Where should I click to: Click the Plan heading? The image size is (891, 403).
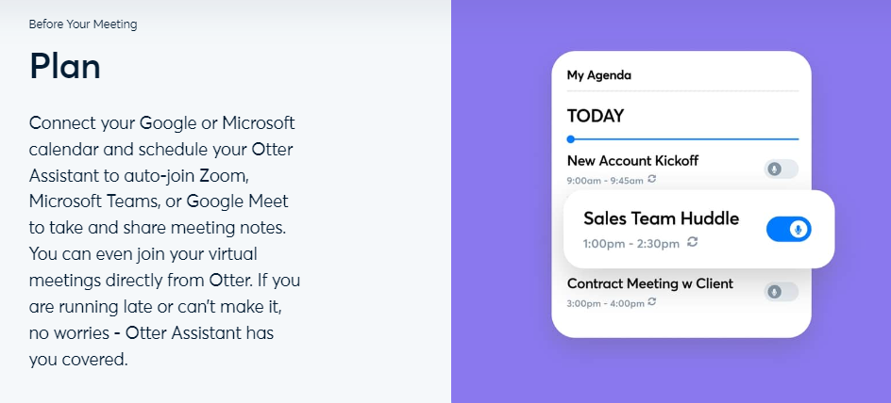[x=65, y=66]
